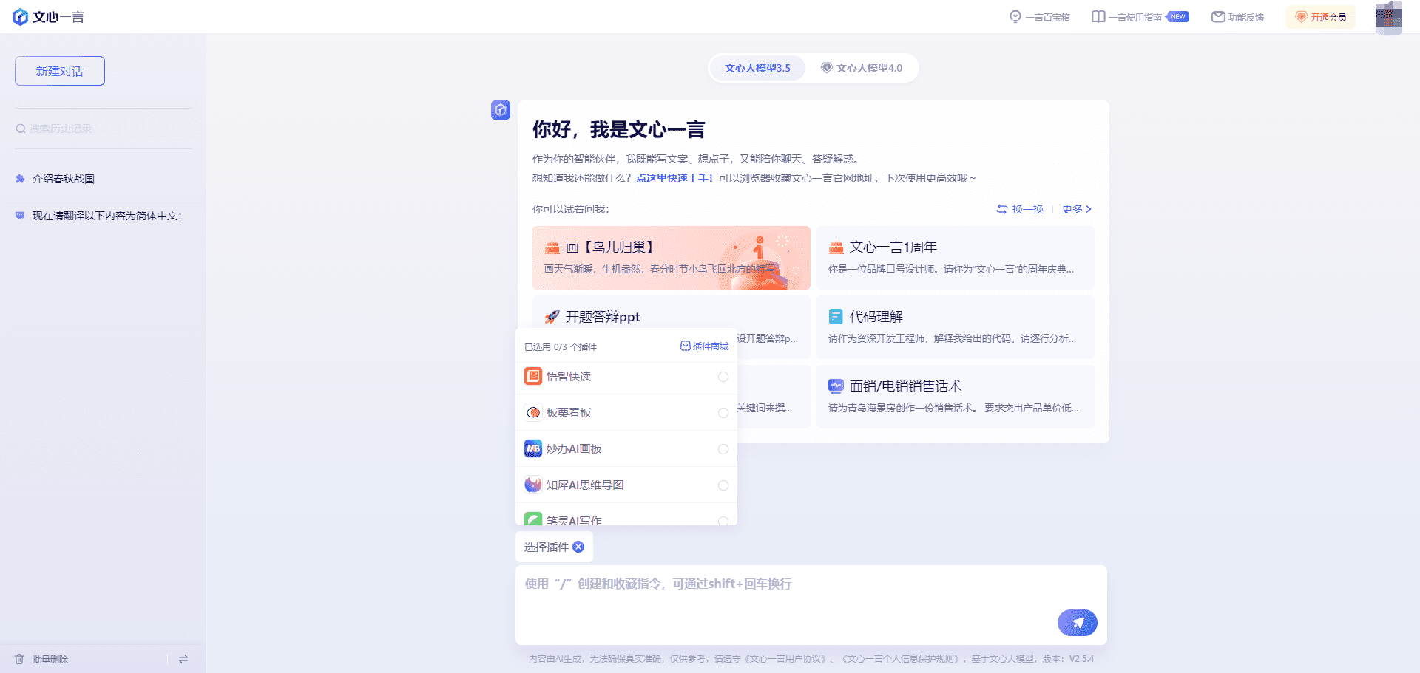The height and width of the screenshot is (673, 1420).
Task: Enable the 悟智快读 plugin radio button
Action: [x=723, y=377]
